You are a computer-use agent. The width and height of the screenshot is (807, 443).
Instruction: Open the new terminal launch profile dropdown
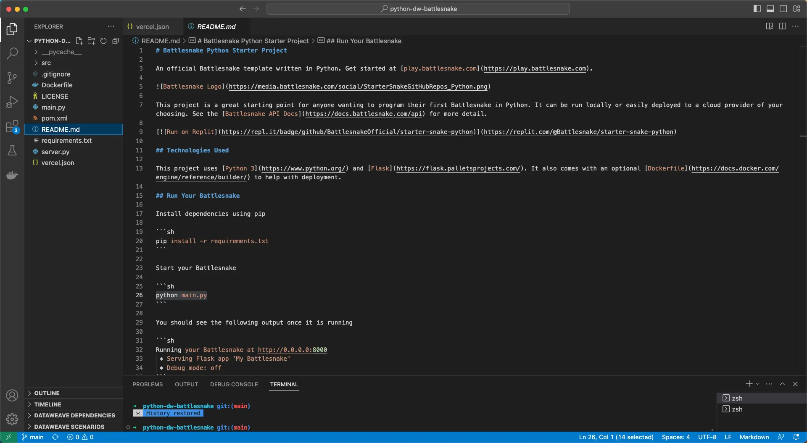(758, 384)
